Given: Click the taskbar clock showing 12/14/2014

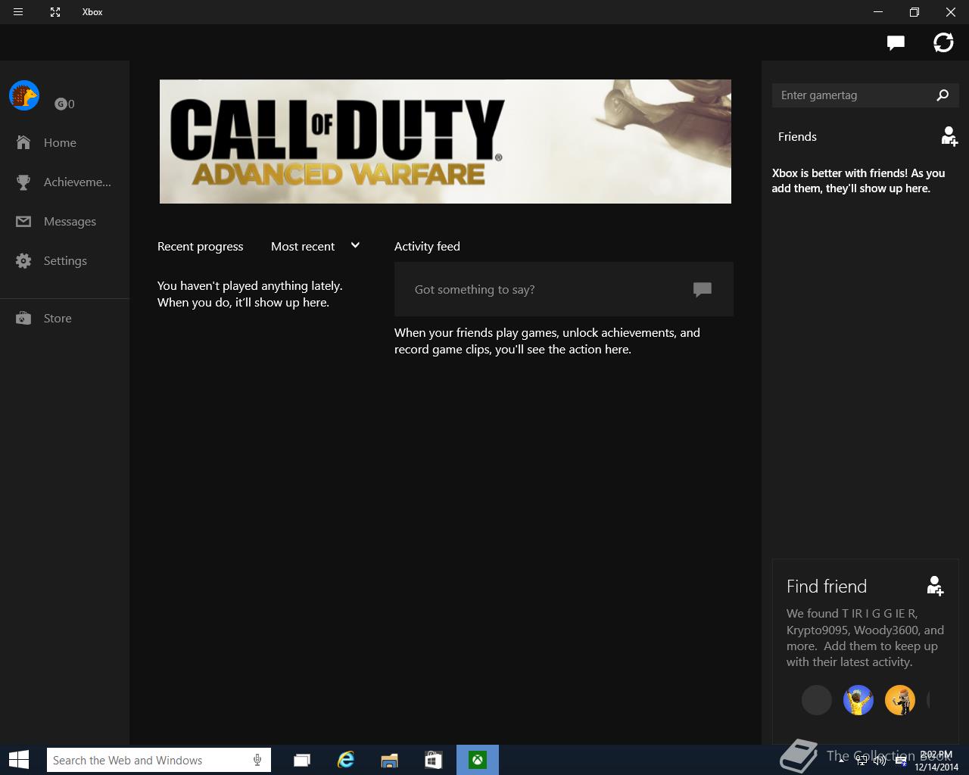Looking at the screenshot, I should click(936, 761).
